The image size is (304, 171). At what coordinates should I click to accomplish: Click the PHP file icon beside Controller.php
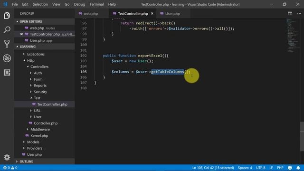click(30, 123)
